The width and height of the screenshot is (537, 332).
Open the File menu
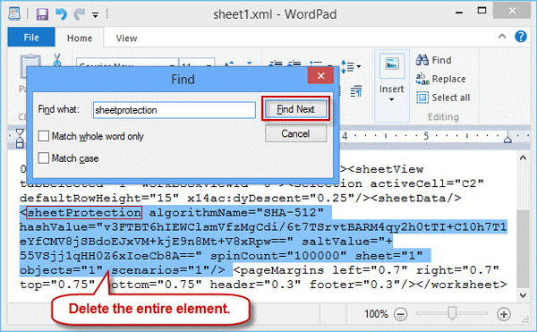[x=31, y=38]
